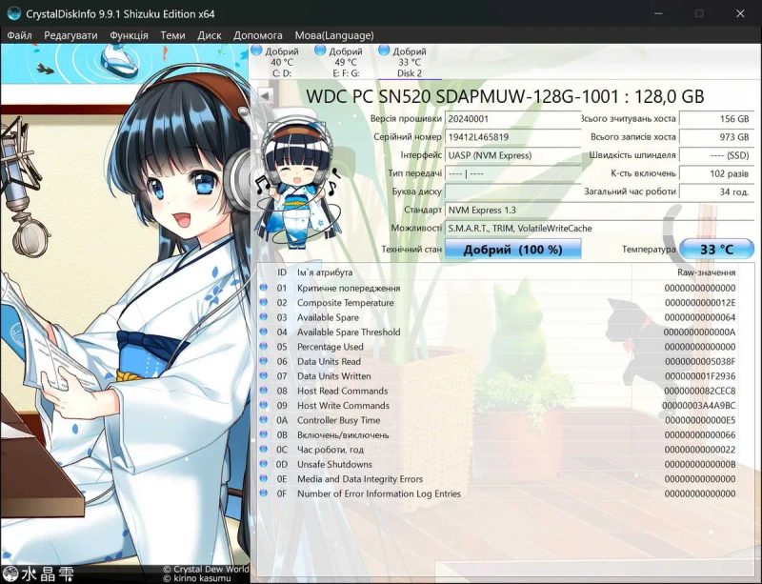Open the Редагувати menu
Image resolution: width=762 pixels, height=584 pixels.
click(70, 35)
